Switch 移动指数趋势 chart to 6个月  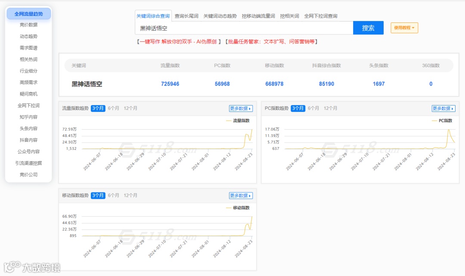113,195
